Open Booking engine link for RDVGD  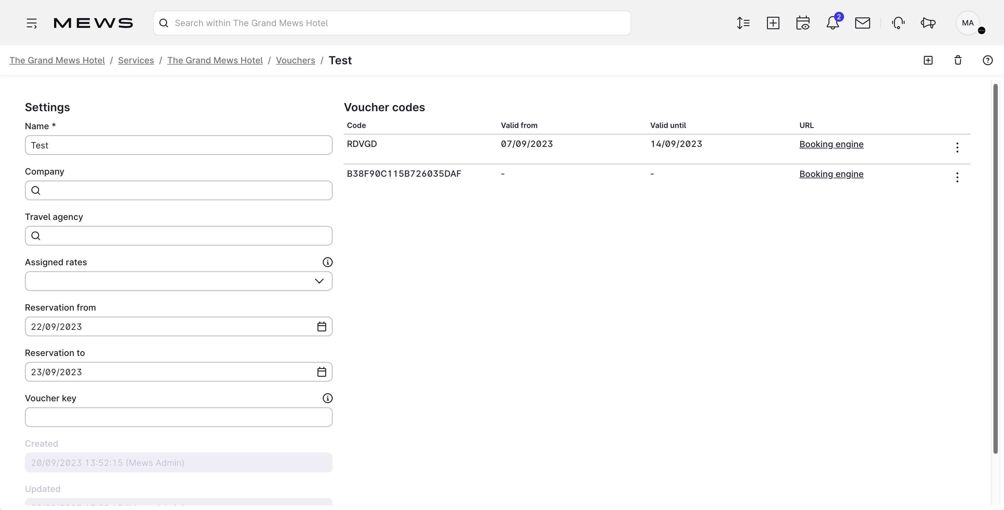tap(831, 144)
